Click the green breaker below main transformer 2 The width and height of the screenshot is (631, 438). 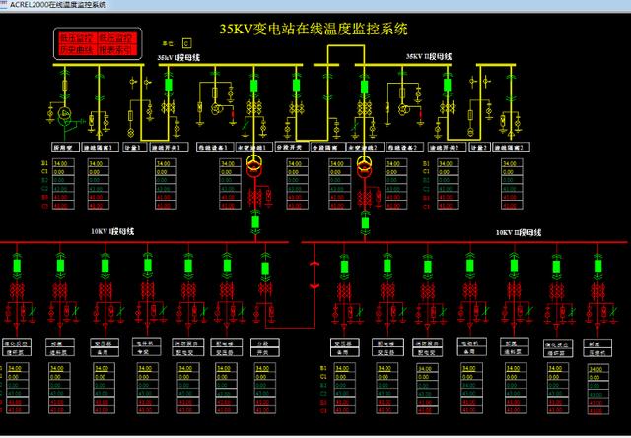tap(365, 221)
